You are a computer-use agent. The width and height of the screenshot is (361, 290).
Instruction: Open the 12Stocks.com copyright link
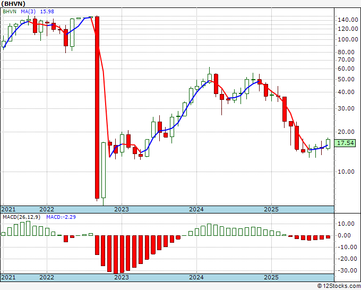[339, 286]
